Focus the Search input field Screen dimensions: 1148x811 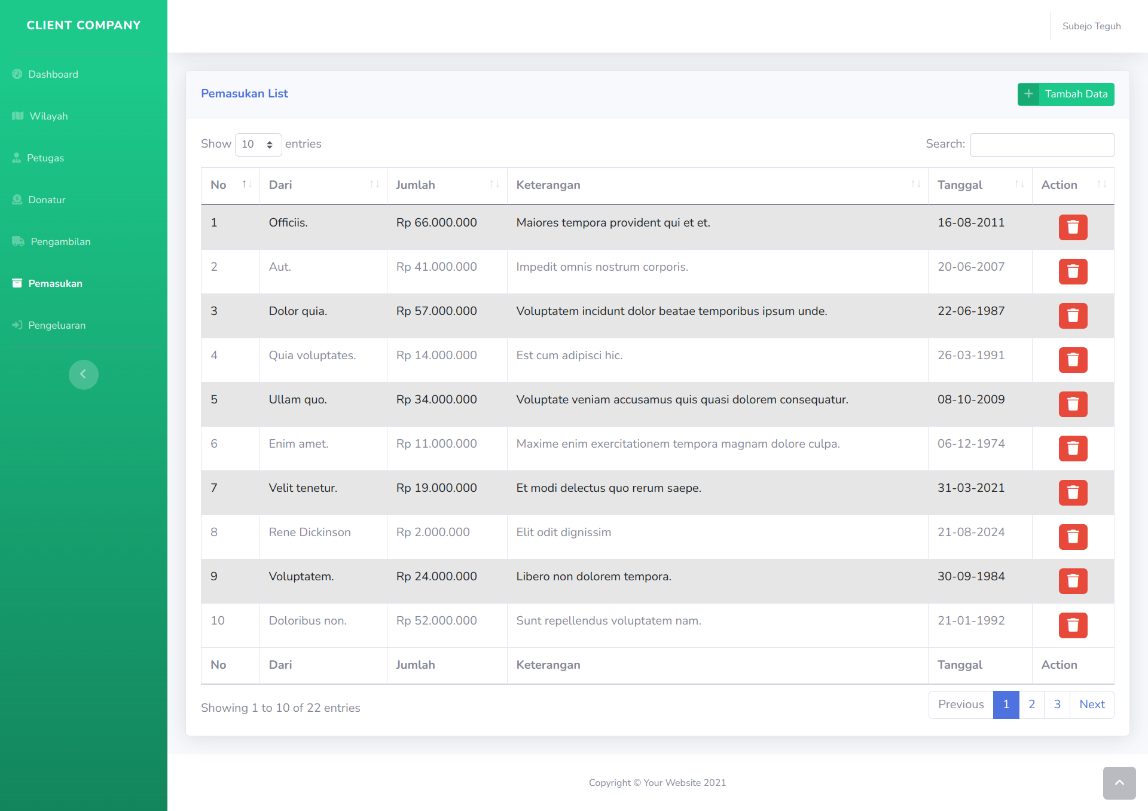[x=1042, y=145]
